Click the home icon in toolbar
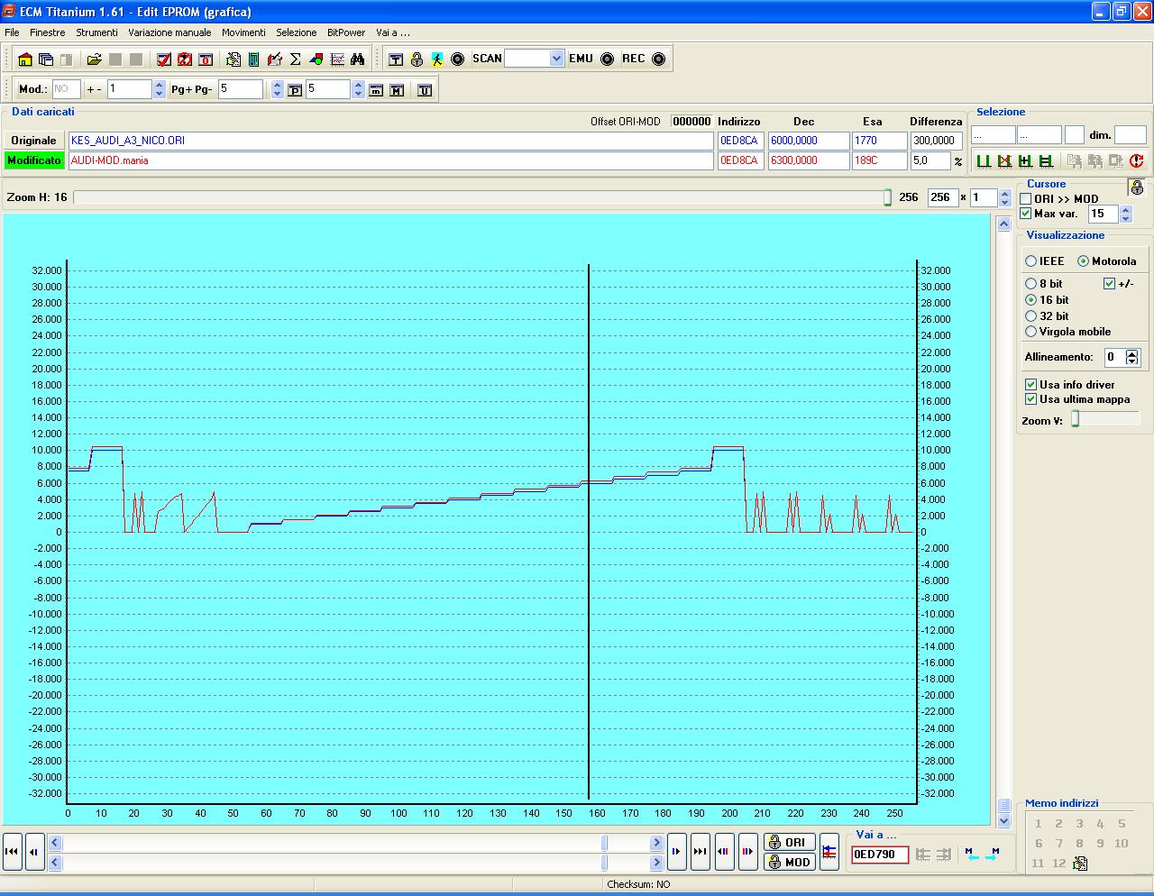Screen dimensions: 1154x896 pos(25,59)
